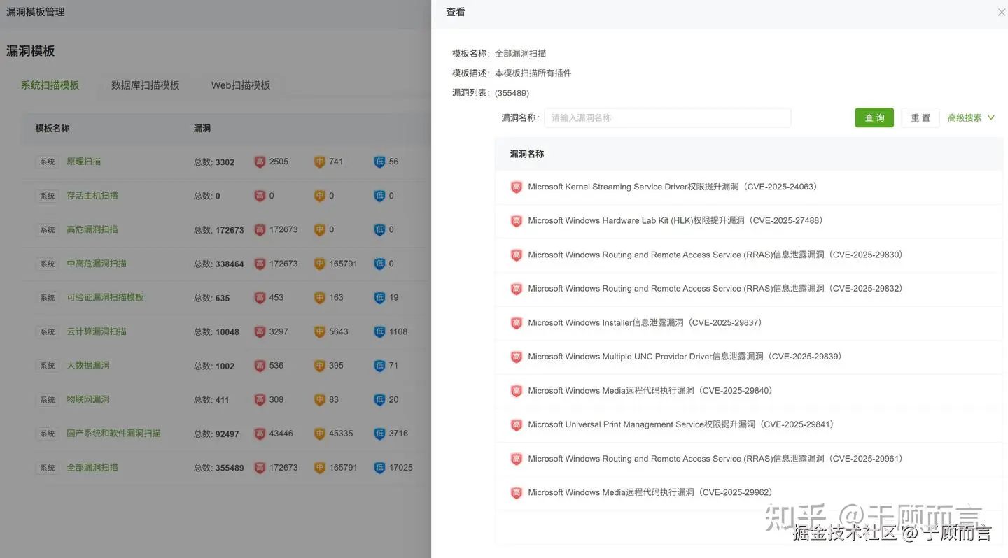
Task: Click red high-risk icon in 全部漏洞扫描 row
Action: (260, 468)
